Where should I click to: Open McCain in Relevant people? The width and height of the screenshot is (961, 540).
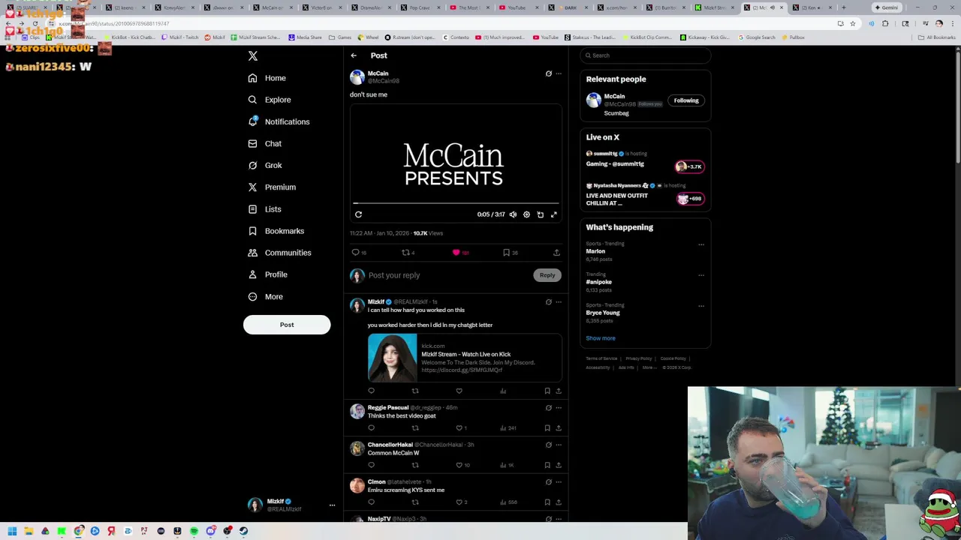(x=614, y=96)
